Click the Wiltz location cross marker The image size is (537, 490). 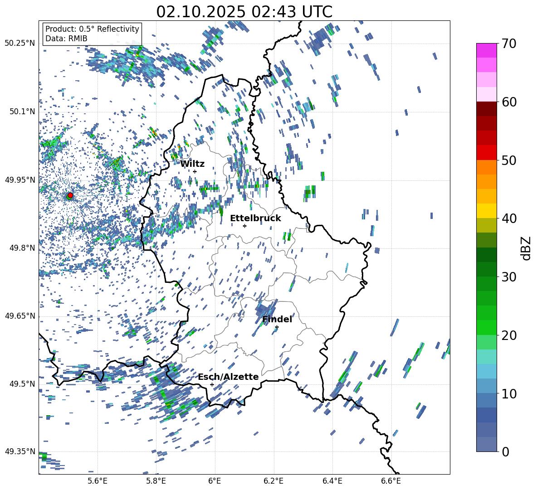[195, 171]
